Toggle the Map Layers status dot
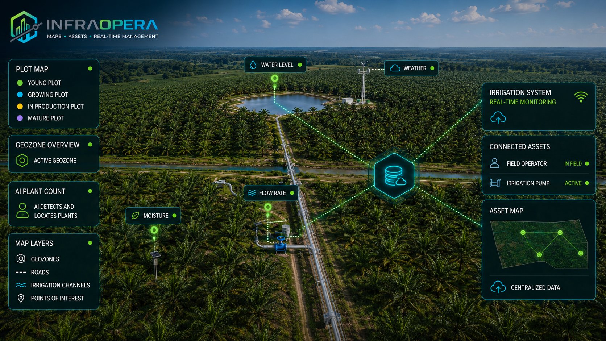This screenshot has width=606, height=341. click(90, 243)
